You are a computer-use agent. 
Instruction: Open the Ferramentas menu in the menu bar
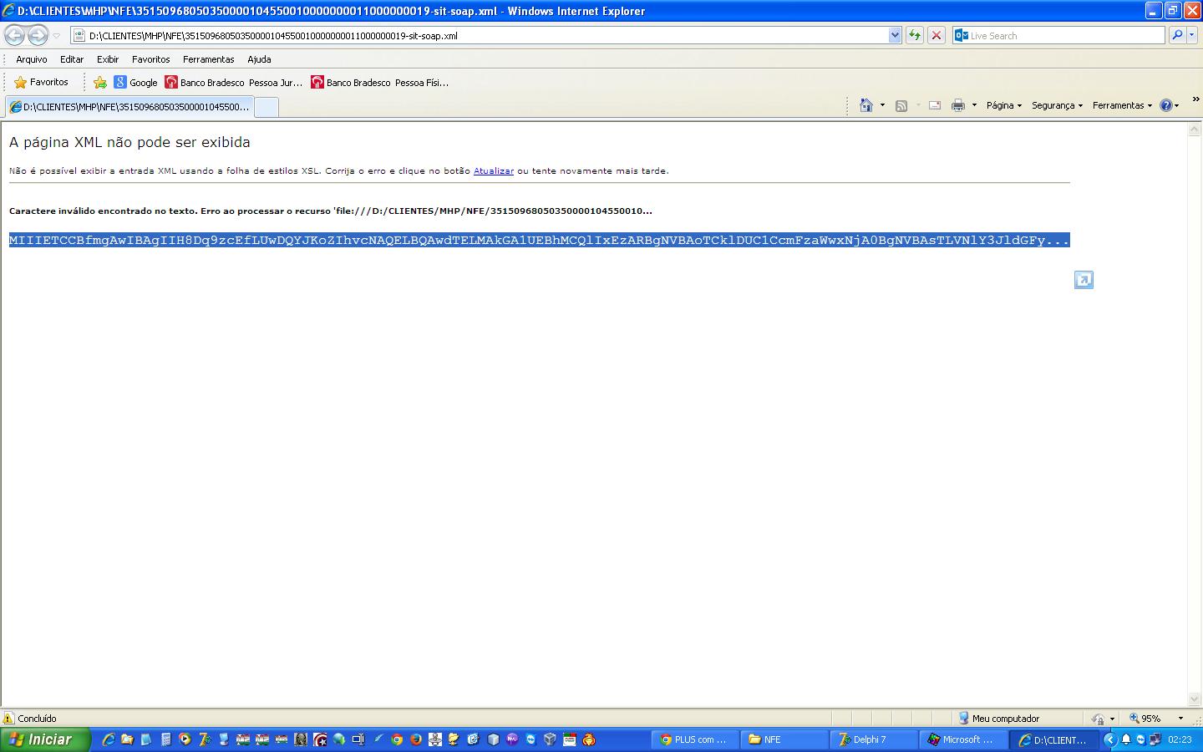tap(209, 59)
